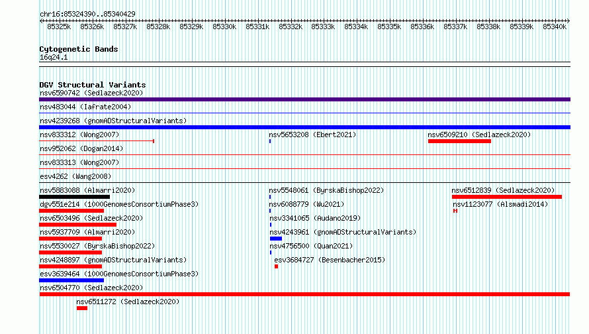Open the esv4262 (Wang2008) label
Image resolution: width=589 pixels, height=334 pixels.
75,176
